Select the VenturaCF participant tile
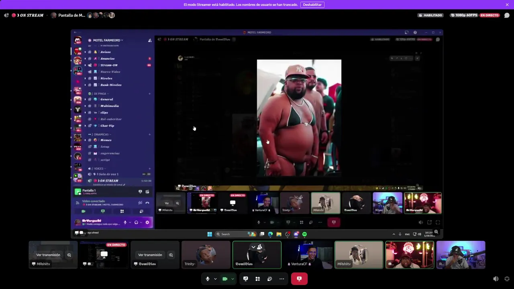Viewport: 514px width, 289px height. coord(308,254)
